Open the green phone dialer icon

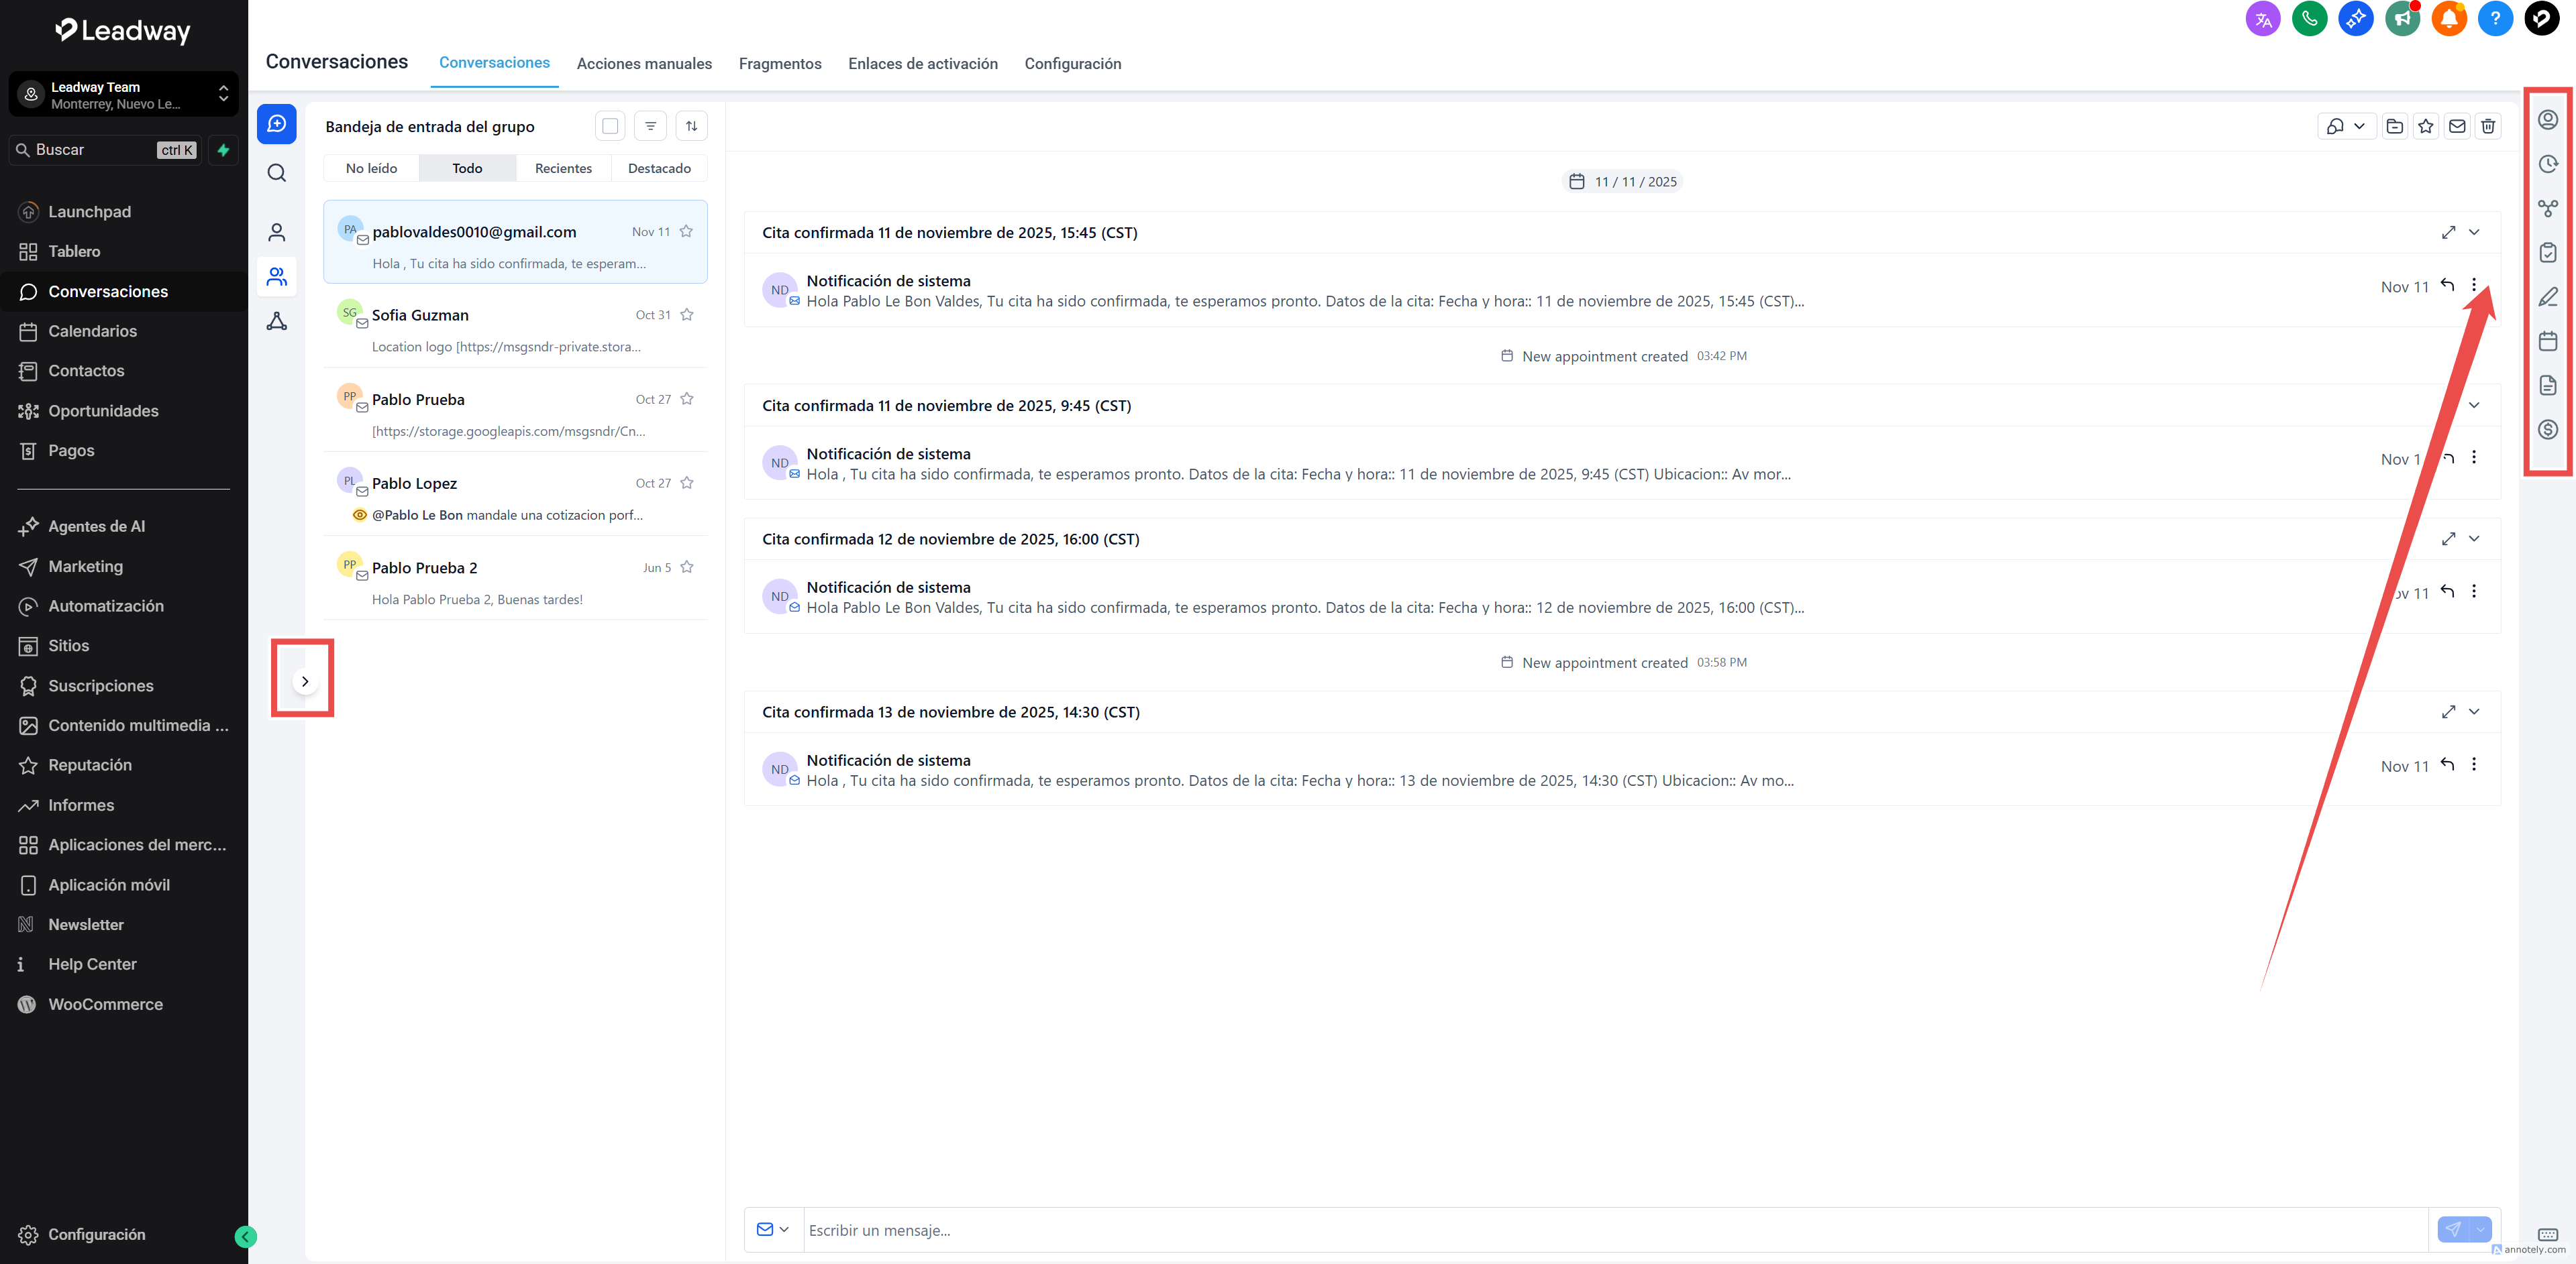(2309, 18)
